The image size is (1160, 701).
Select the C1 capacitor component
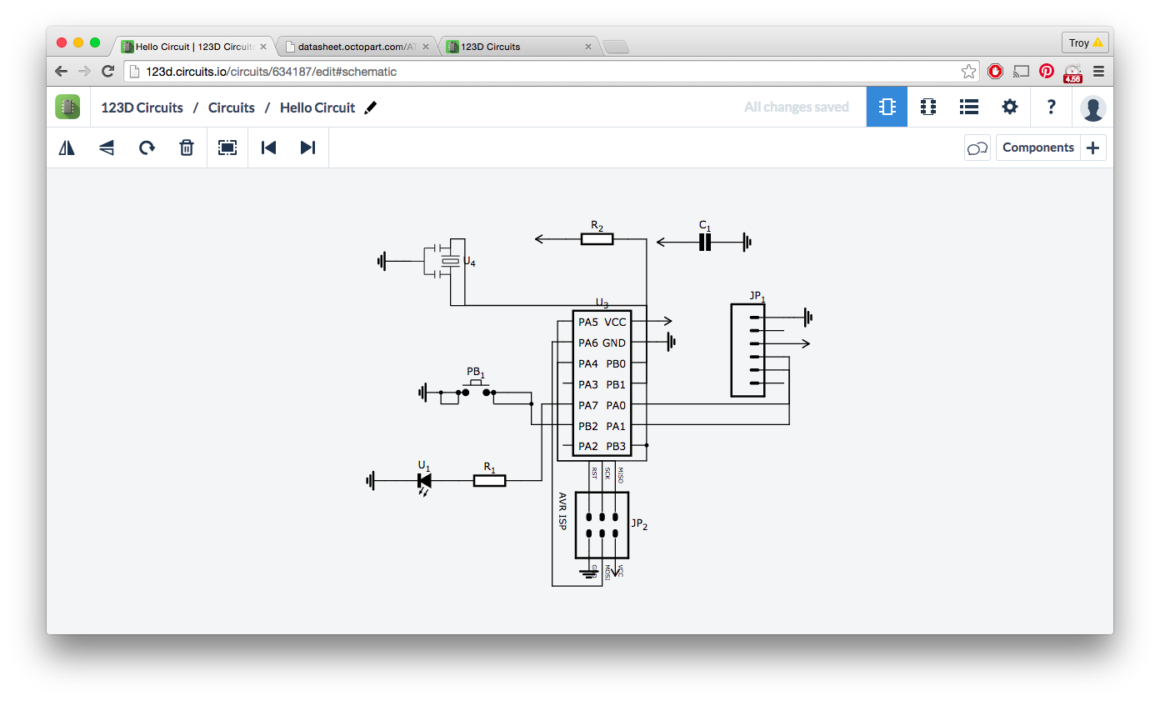pos(705,242)
